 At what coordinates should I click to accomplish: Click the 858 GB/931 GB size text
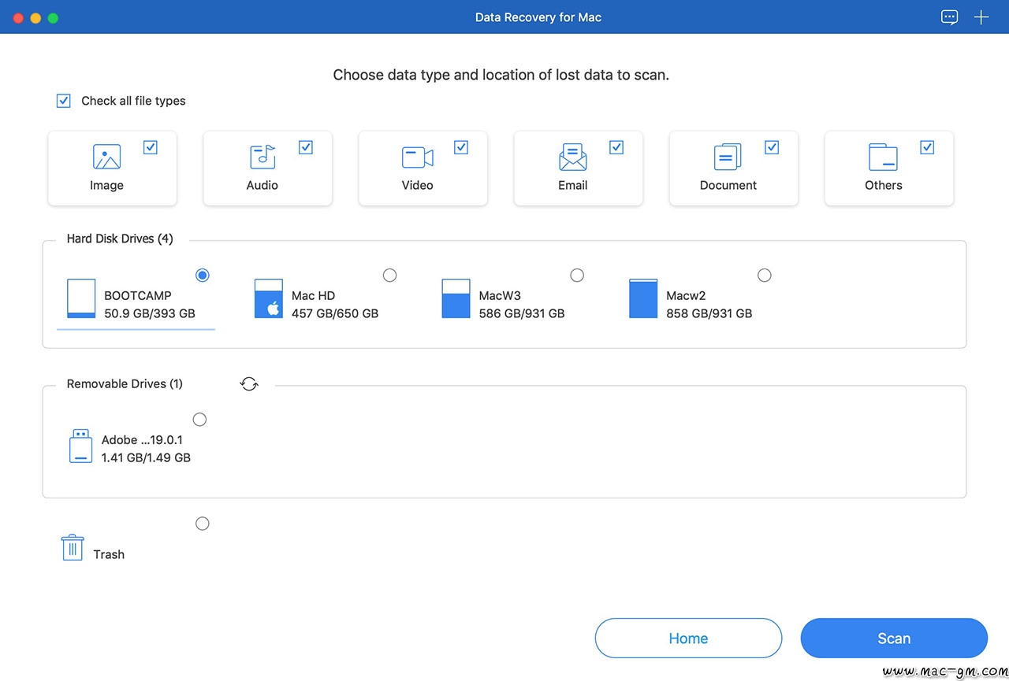click(709, 313)
